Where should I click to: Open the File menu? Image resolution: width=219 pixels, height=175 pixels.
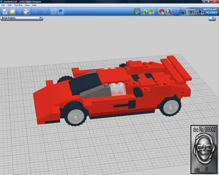[3, 5]
